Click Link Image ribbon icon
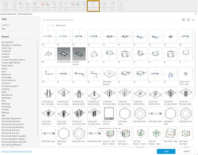 coord(48,5)
